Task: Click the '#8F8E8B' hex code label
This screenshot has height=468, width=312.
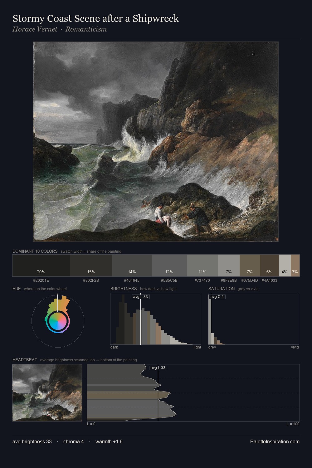Action: (229, 280)
